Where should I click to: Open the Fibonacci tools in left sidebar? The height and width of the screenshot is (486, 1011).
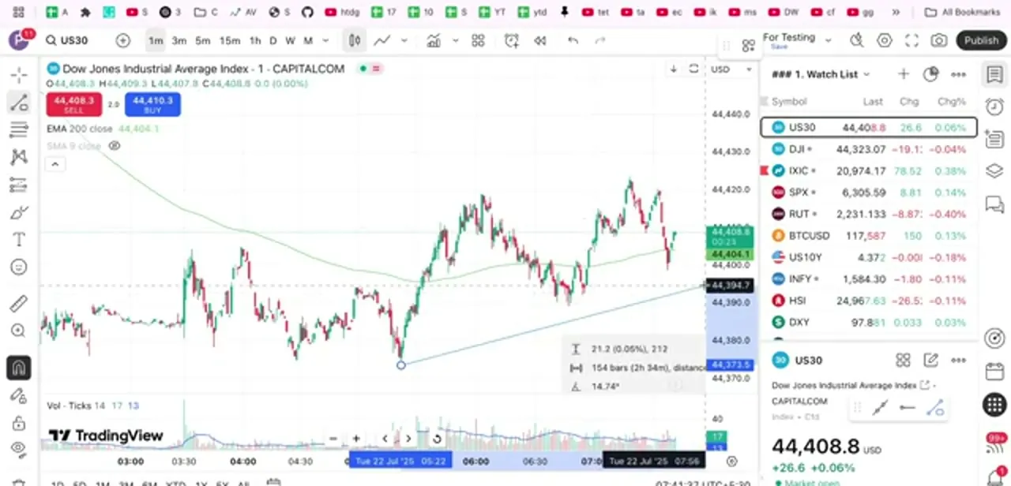19,129
